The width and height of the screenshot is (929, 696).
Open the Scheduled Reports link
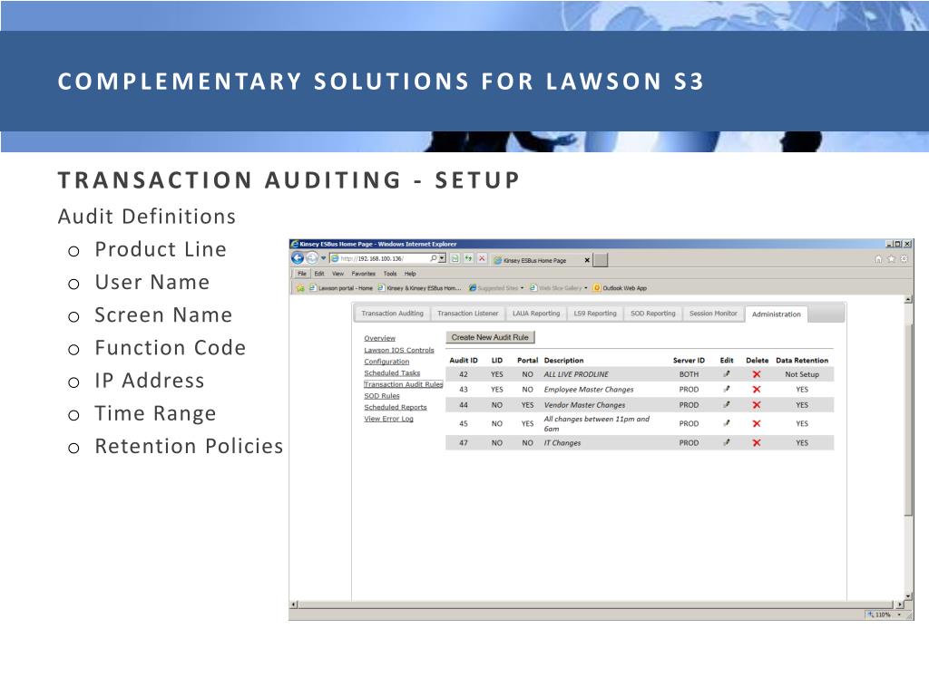[396, 407]
